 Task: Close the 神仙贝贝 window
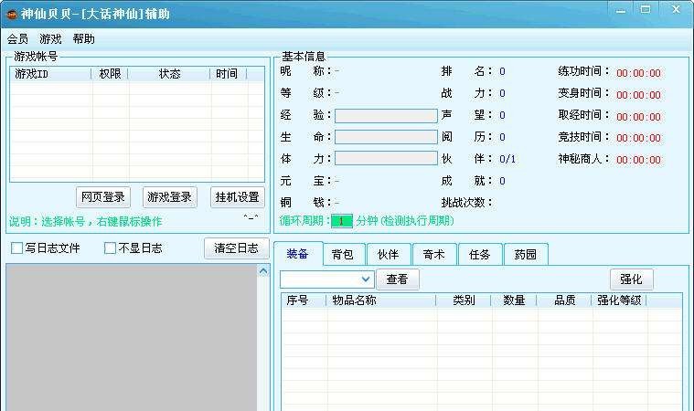pyautogui.click(x=676, y=9)
